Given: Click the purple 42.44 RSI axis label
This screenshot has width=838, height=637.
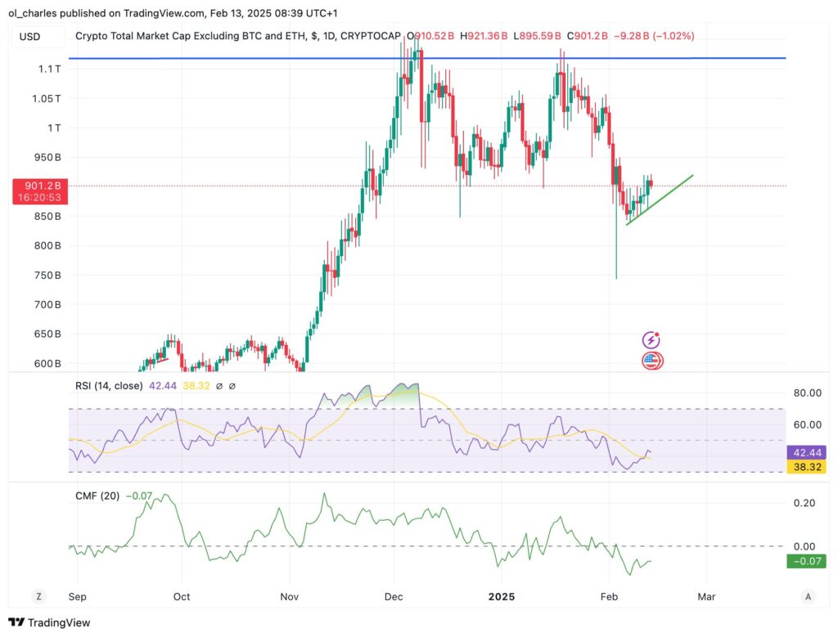Looking at the screenshot, I should pyautogui.click(x=805, y=451).
